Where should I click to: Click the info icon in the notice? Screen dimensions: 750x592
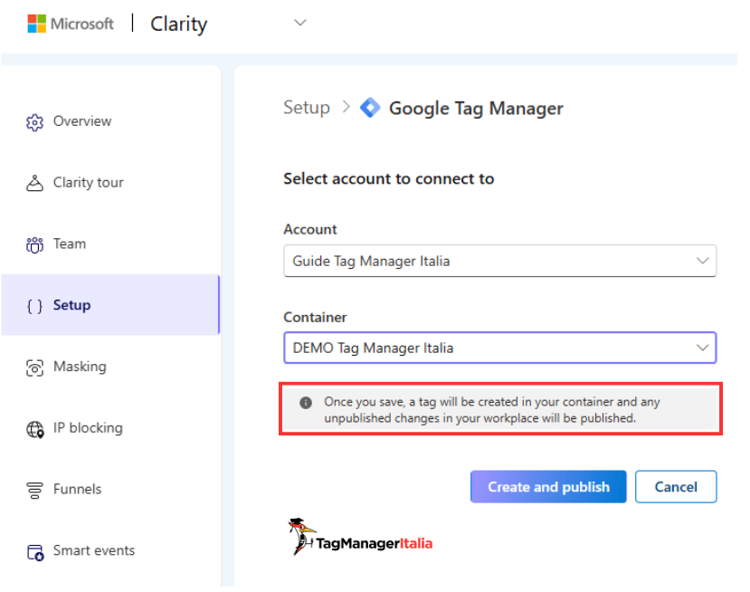(x=306, y=403)
